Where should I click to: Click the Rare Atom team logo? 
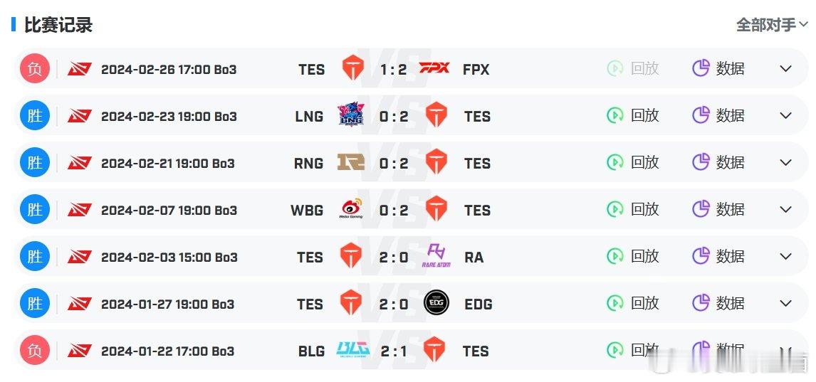pos(436,256)
